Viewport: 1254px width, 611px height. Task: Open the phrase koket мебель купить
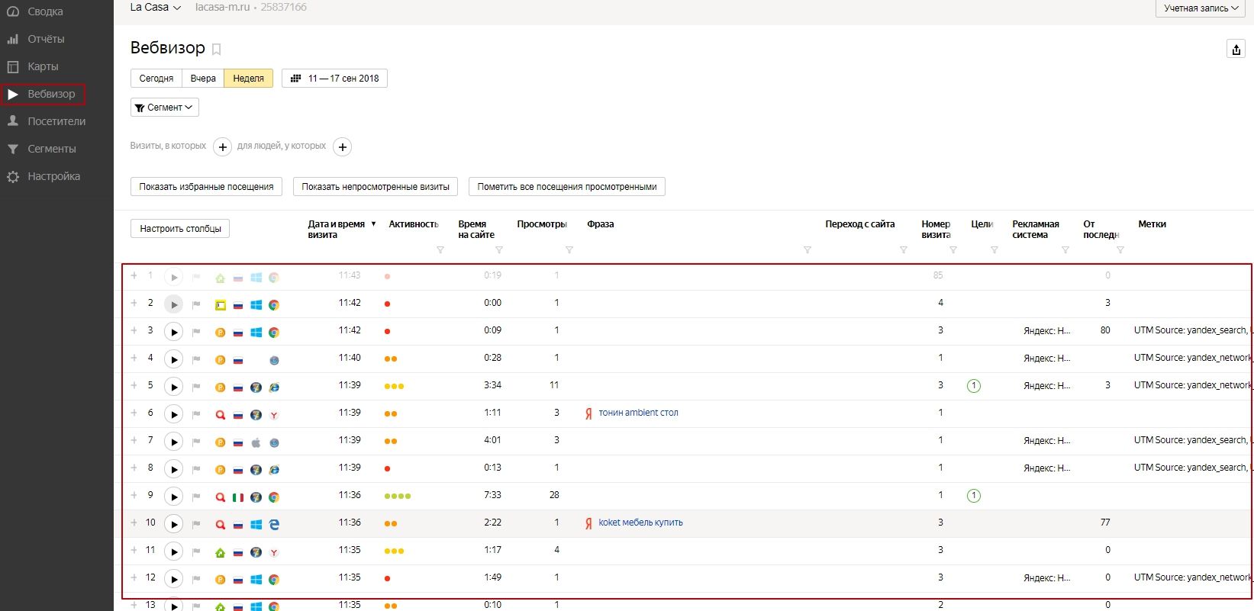coord(640,523)
